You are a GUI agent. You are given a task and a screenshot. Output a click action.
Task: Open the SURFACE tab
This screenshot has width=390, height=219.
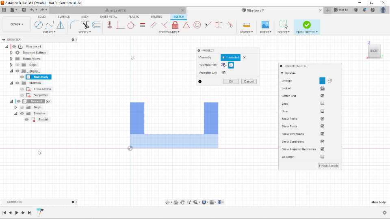coord(64,17)
